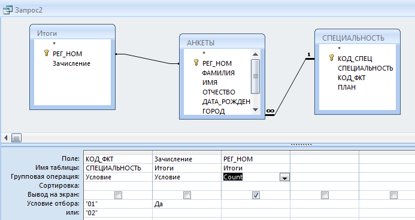Select КОД_СПЕЦ field in СПЕЦИАЛЬНОСТЬ table
The height and width of the screenshot is (220, 415).
(355, 59)
